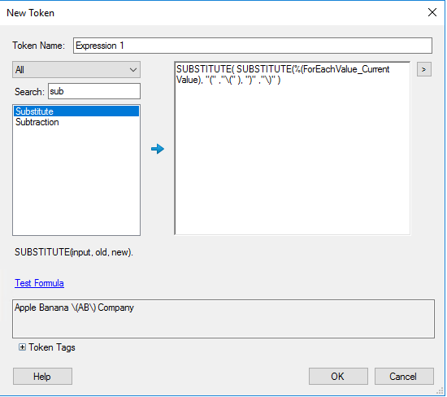
Task: Click the > token picker button
Action: pos(424,69)
